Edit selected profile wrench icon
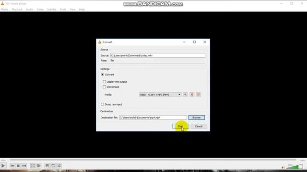Viewport: 307px width, 172px height. (185, 95)
